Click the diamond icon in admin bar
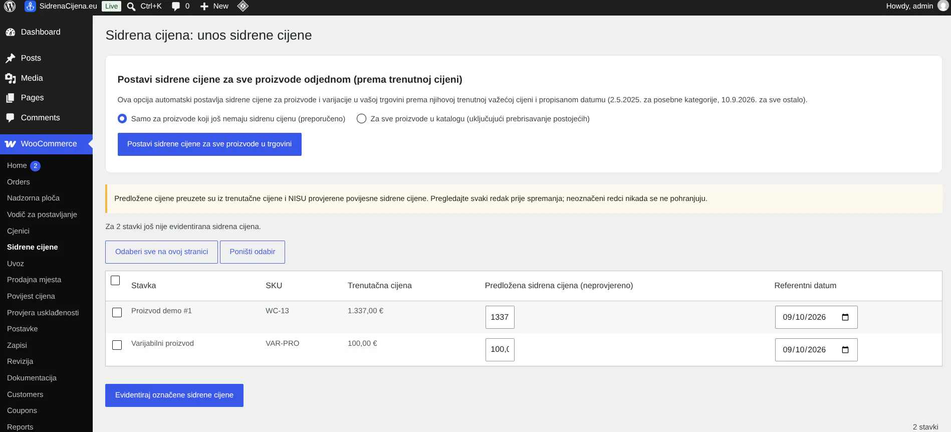 pos(243,6)
